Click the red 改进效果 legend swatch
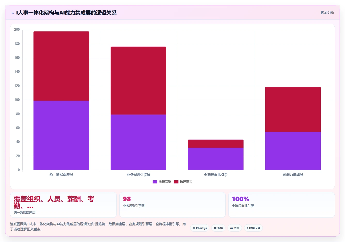This screenshot has width=345, height=242. click(176, 182)
